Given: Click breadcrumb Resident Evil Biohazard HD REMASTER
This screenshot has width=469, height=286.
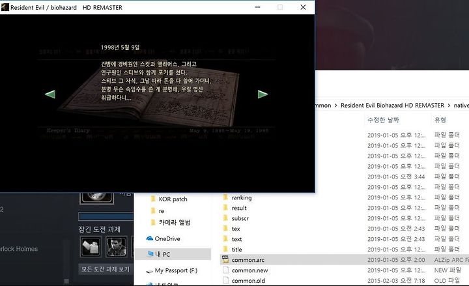Looking at the screenshot, I should (392, 106).
